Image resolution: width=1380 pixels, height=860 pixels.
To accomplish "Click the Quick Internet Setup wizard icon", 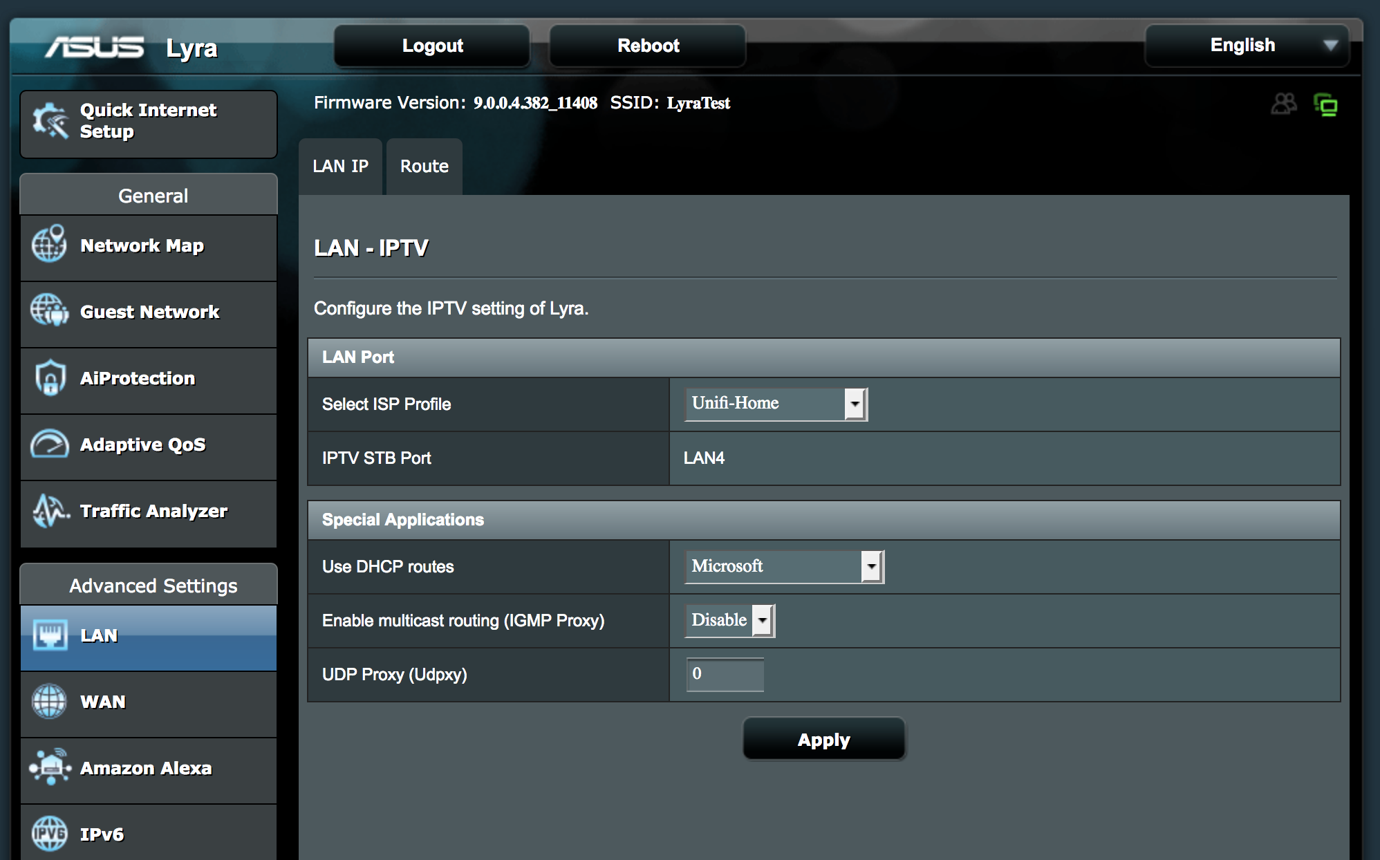I will point(50,121).
